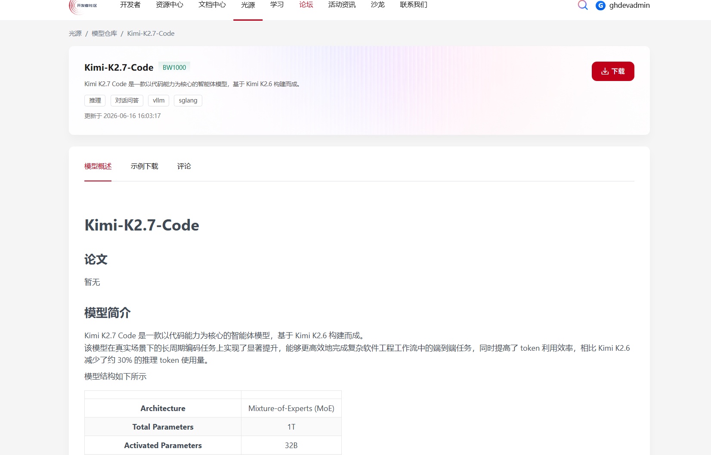This screenshot has width=711, height=455.
Task: Switch to the 示例下载 tab
Action: click(x=145, y=166)
